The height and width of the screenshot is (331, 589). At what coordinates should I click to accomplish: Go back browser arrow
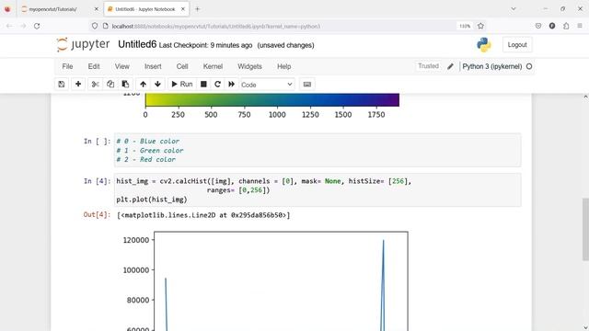9,26
